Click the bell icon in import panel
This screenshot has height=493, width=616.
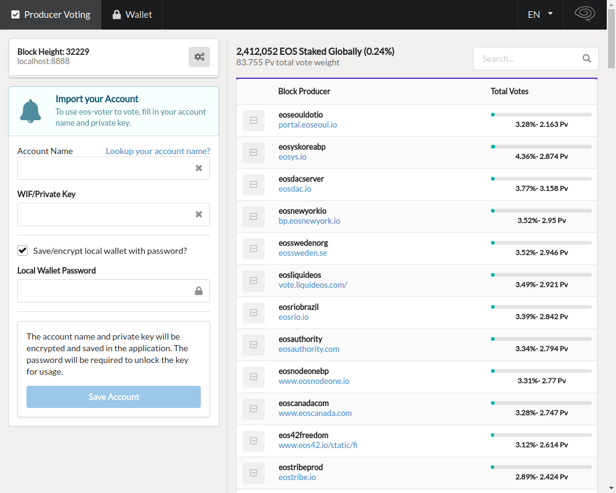[30, 110]
